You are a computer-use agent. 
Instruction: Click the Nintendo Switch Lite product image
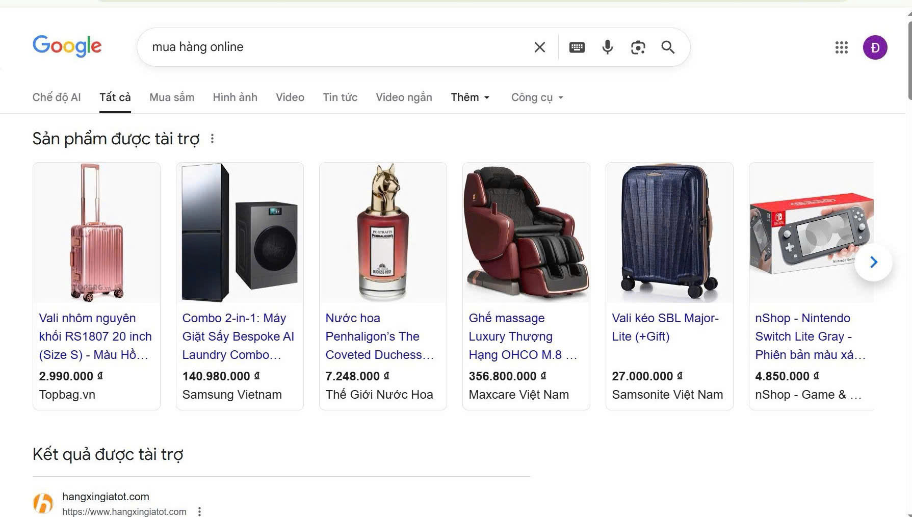[x=811, y=232]
